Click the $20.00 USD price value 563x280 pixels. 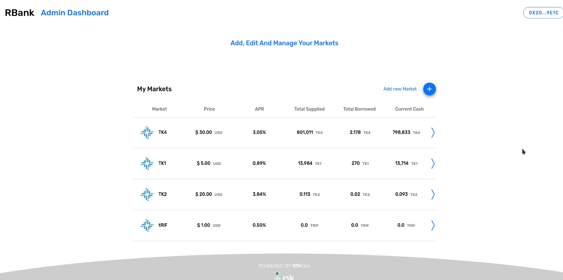[x=209, y=194]
